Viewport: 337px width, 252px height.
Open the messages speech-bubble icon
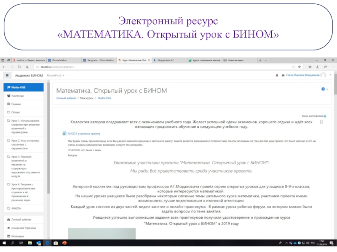point(283,76)
